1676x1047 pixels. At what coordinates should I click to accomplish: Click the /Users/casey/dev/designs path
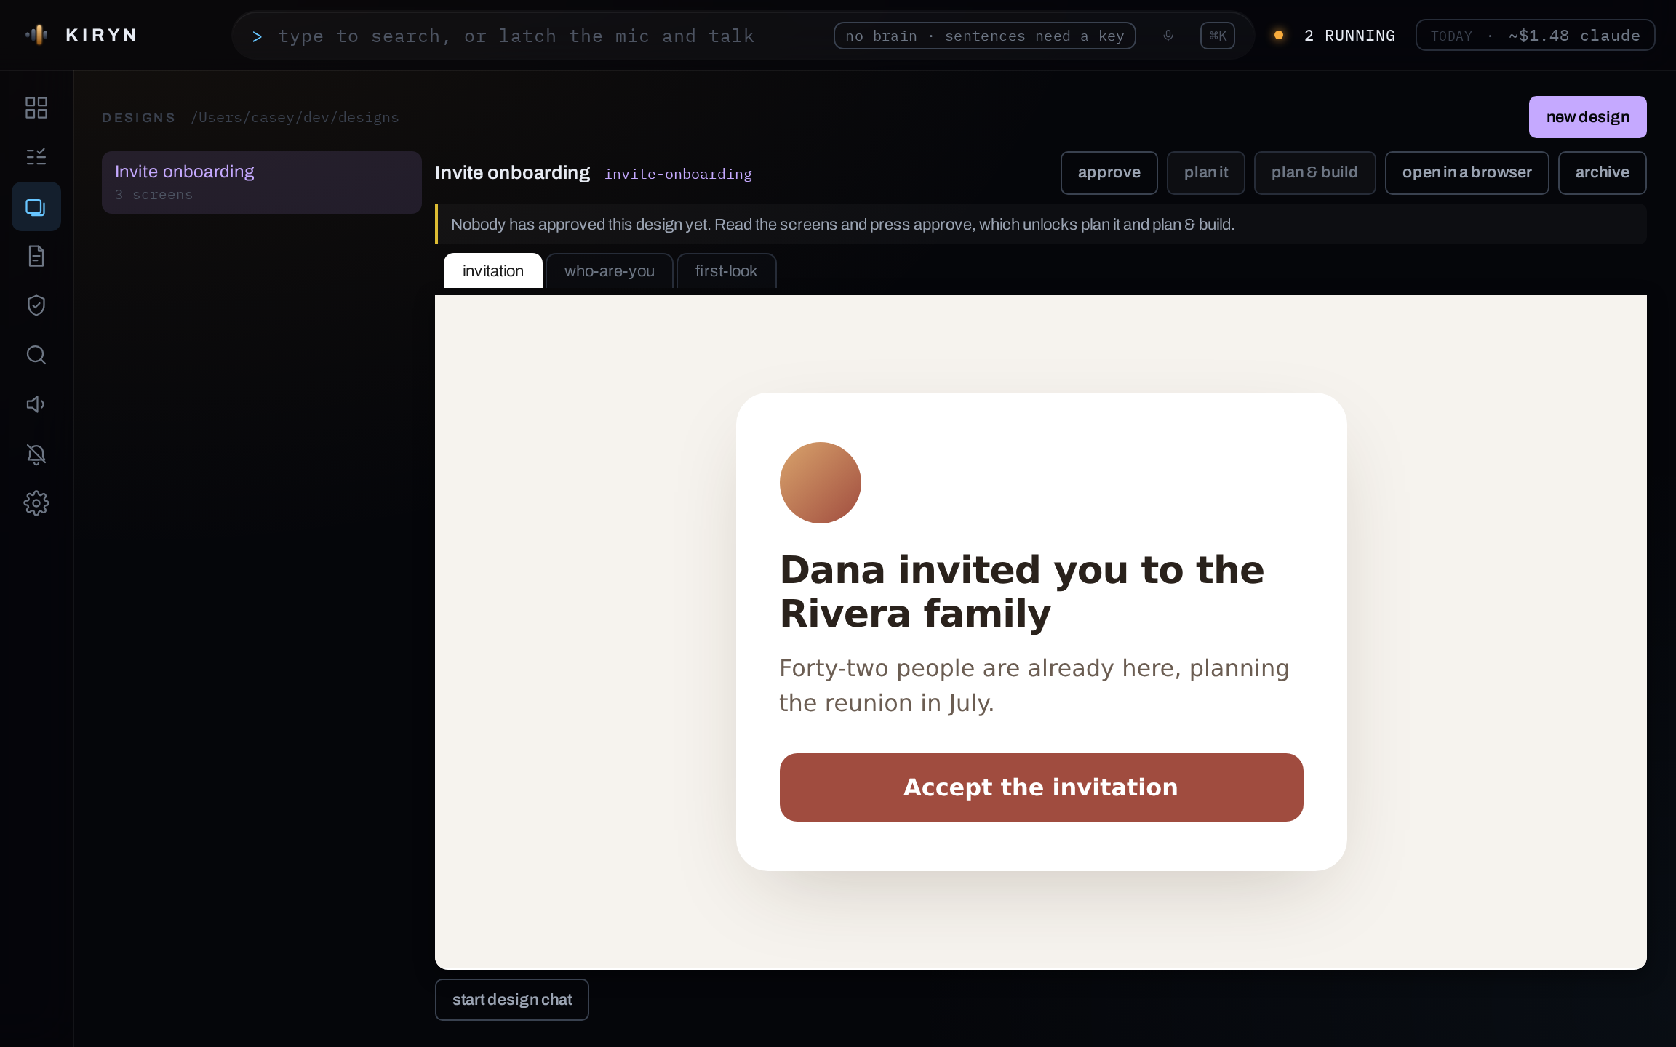point(295,118)
